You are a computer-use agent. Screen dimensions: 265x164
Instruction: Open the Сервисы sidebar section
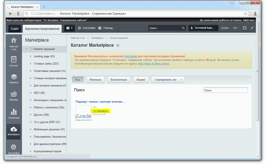(14, 79)
